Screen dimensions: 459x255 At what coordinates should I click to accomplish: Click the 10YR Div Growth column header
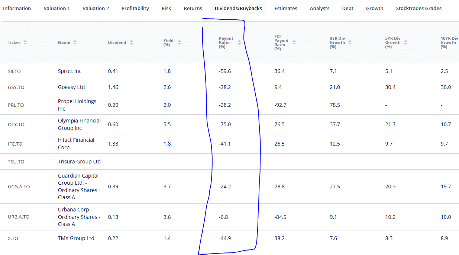click(x=449, y=42)
